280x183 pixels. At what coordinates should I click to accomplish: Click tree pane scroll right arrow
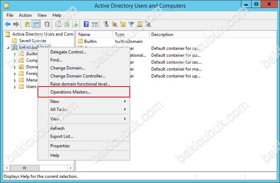[x=70, y=168]
